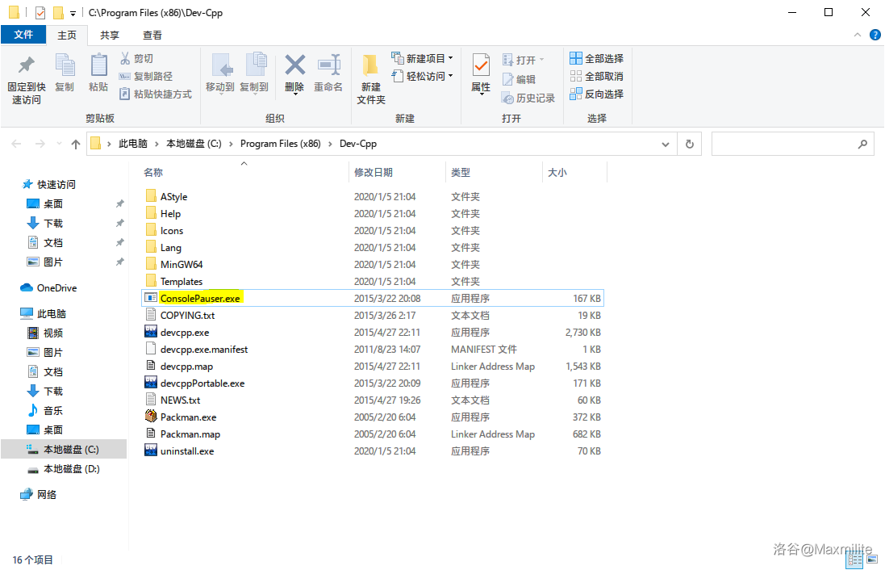Expand breadcrumb chevron after 此电脑
885x570 pixels.
point(157,144)
